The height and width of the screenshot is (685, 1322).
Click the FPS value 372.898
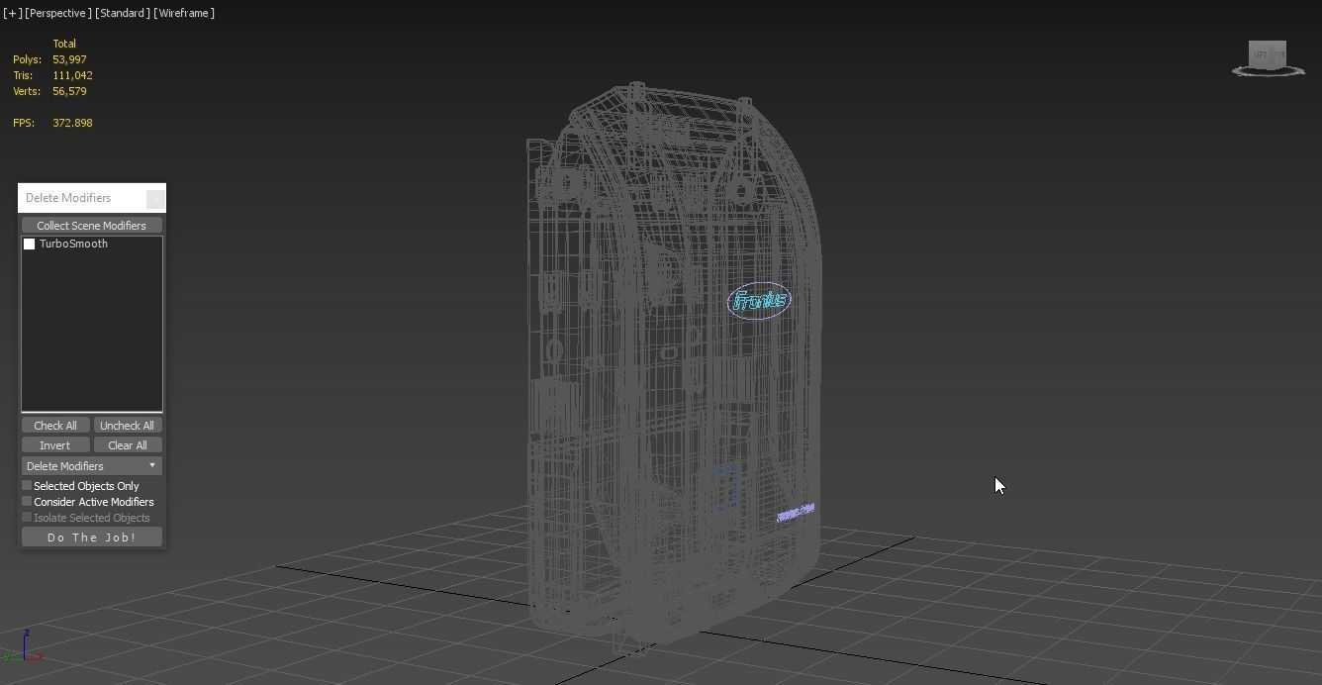pyautogui.click(x=72, y=123)
